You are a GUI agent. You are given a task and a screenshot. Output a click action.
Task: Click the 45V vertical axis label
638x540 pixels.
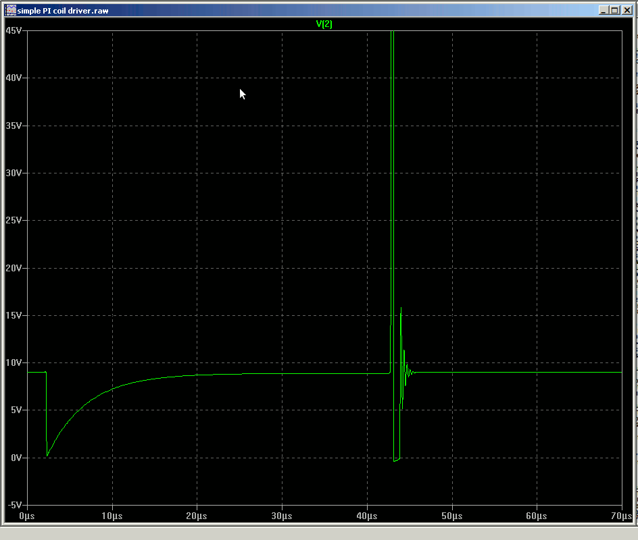click(14, 30)
